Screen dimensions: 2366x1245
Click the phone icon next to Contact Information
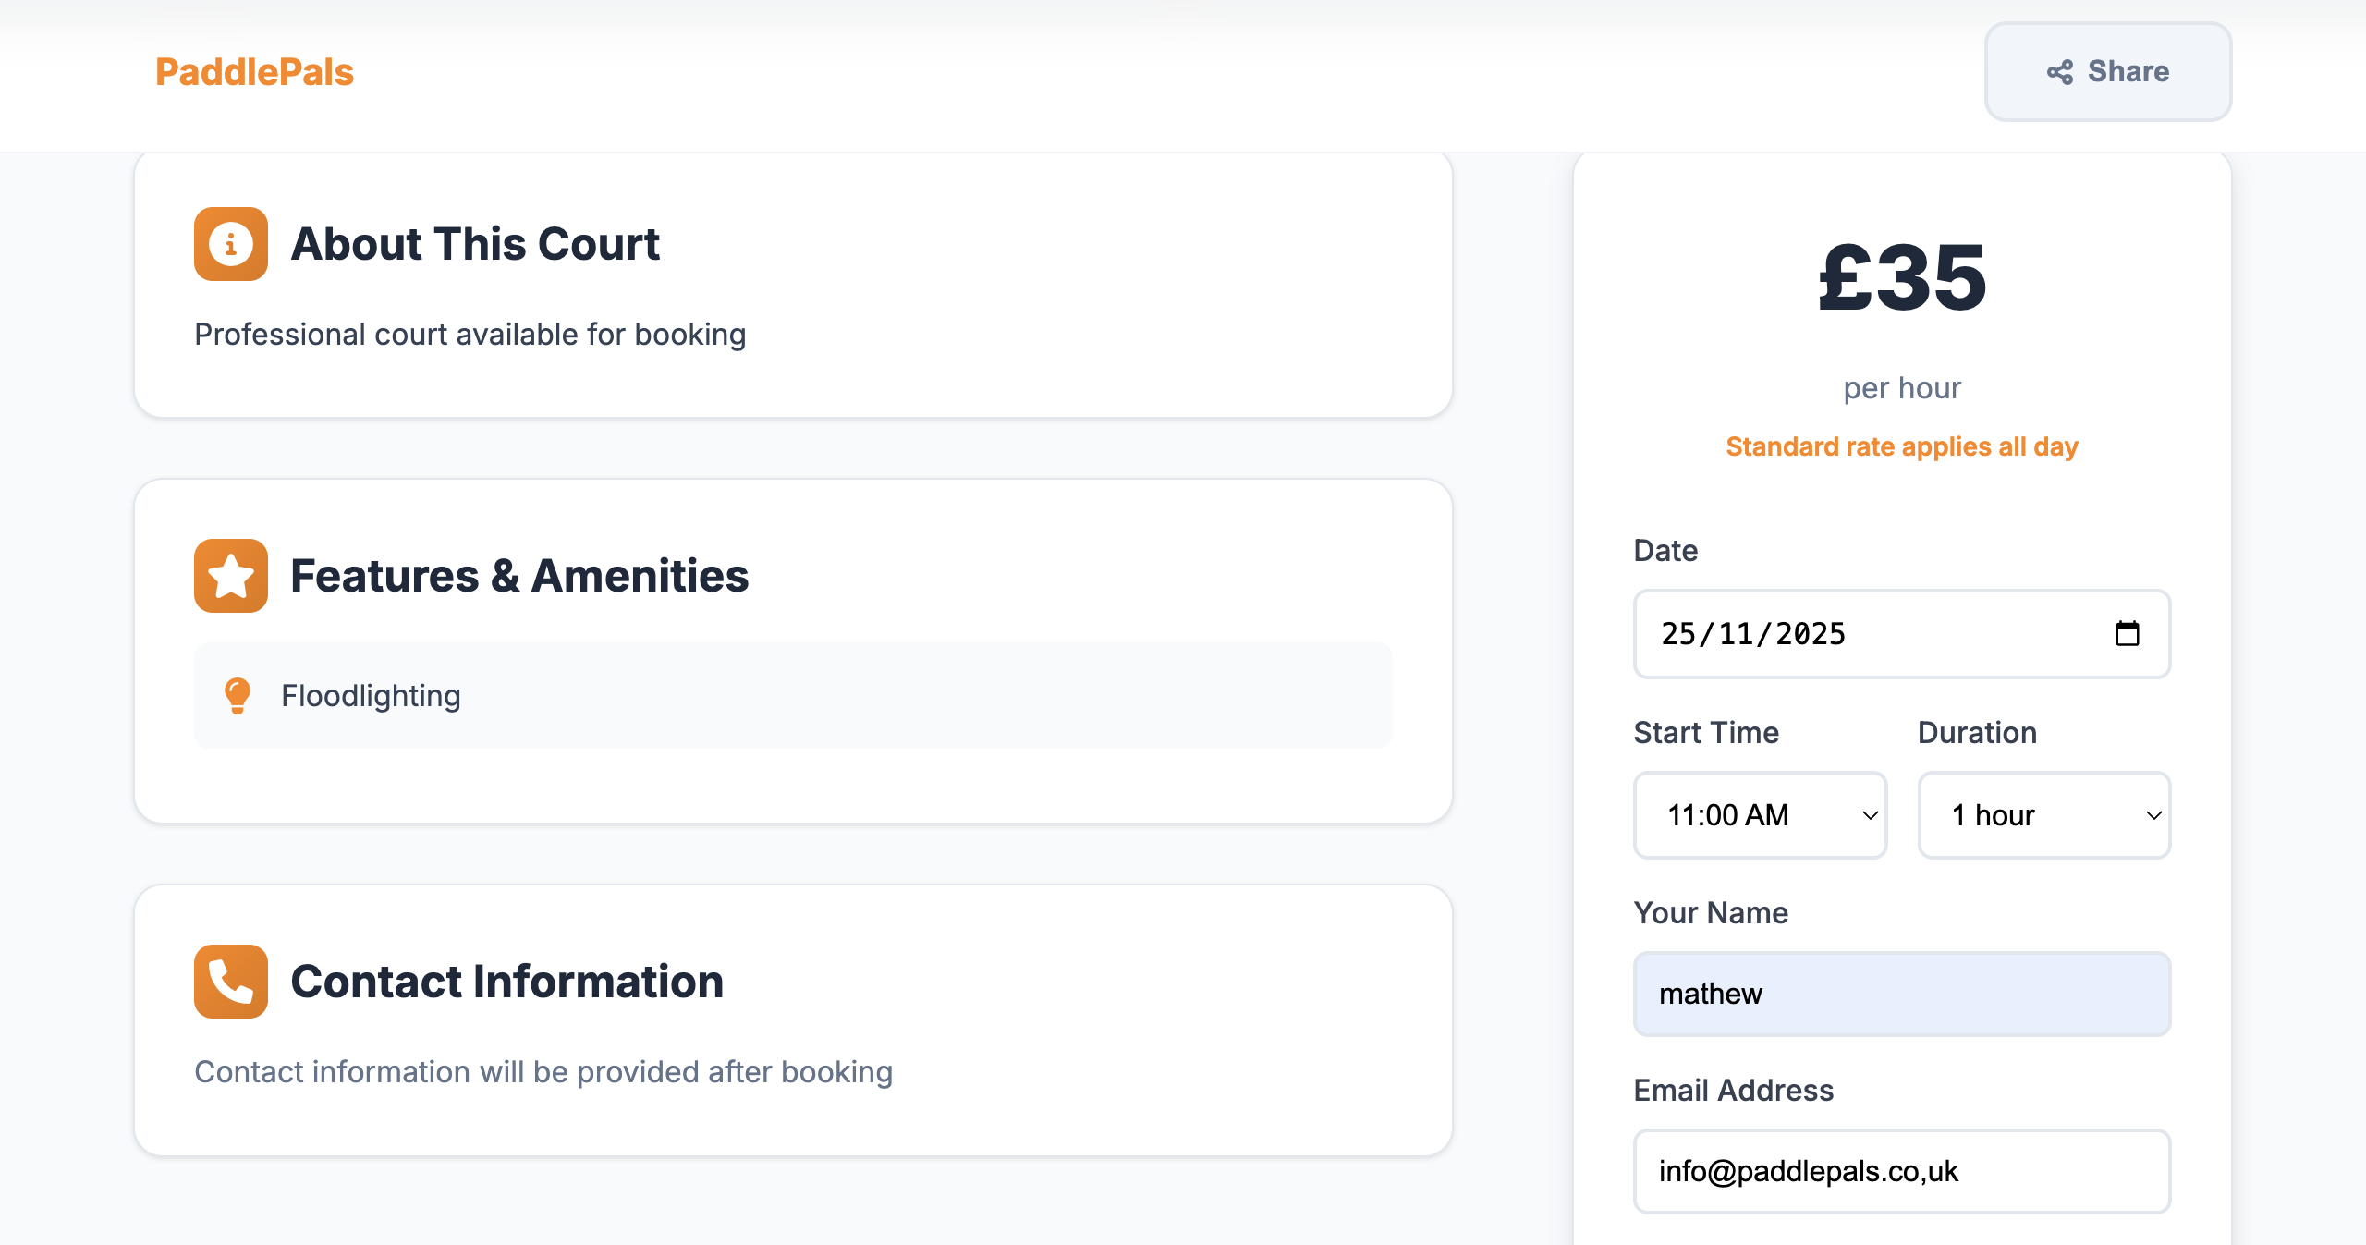point(230,982)
